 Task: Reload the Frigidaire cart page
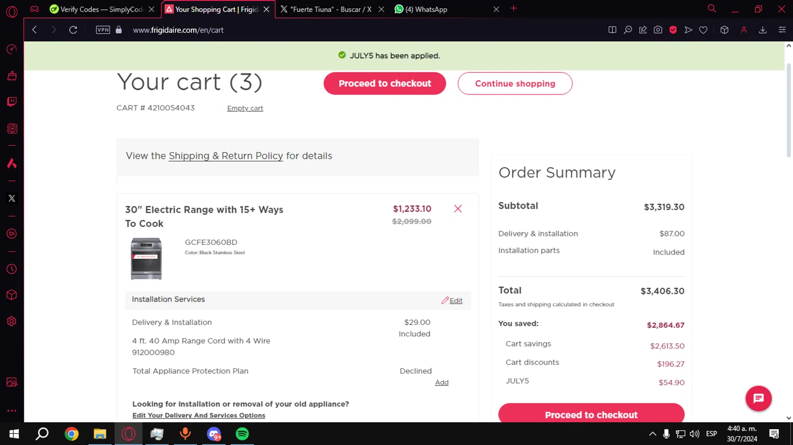pyautogui.click(x=73, y=30)
